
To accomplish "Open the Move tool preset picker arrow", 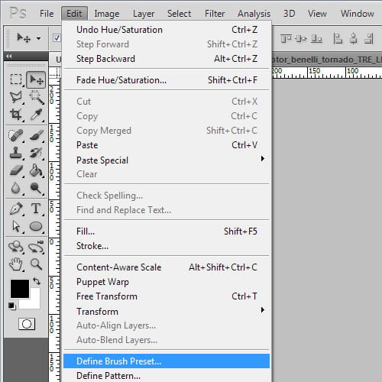I will click(x=38, y=39).
